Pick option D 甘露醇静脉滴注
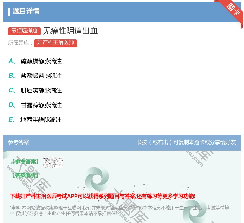 (35, 105)
